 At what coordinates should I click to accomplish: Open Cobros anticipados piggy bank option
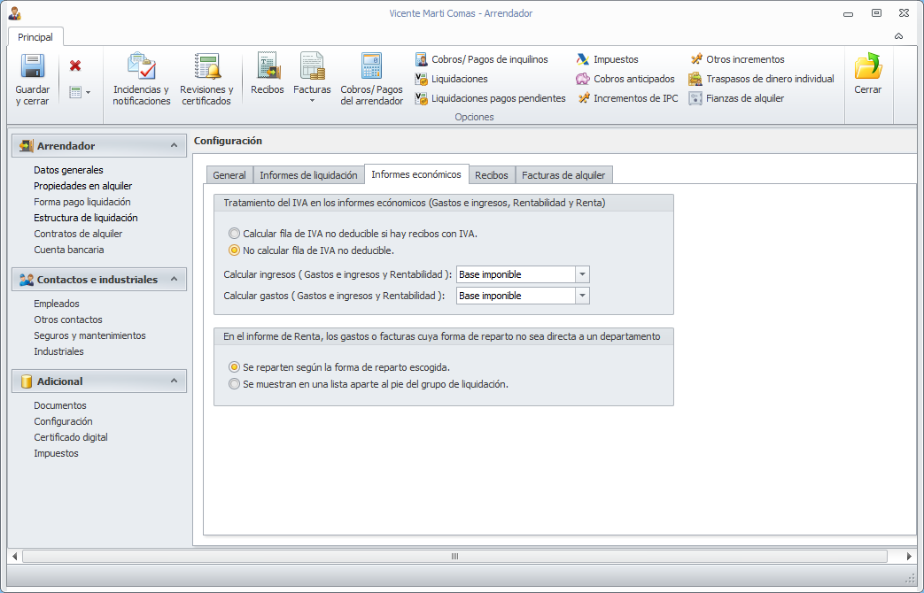point(625,79)
